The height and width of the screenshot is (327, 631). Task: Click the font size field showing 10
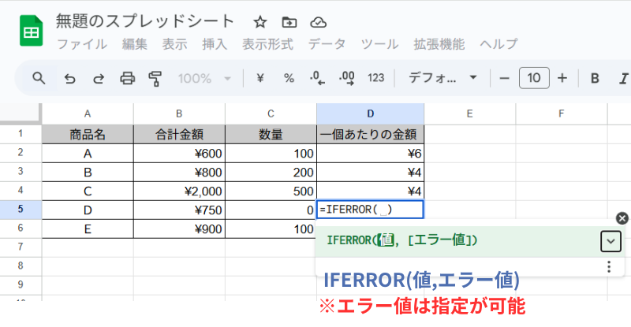(x=534, y=78)
